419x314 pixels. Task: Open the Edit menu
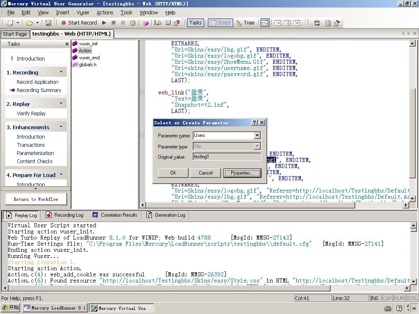[26, 13]
